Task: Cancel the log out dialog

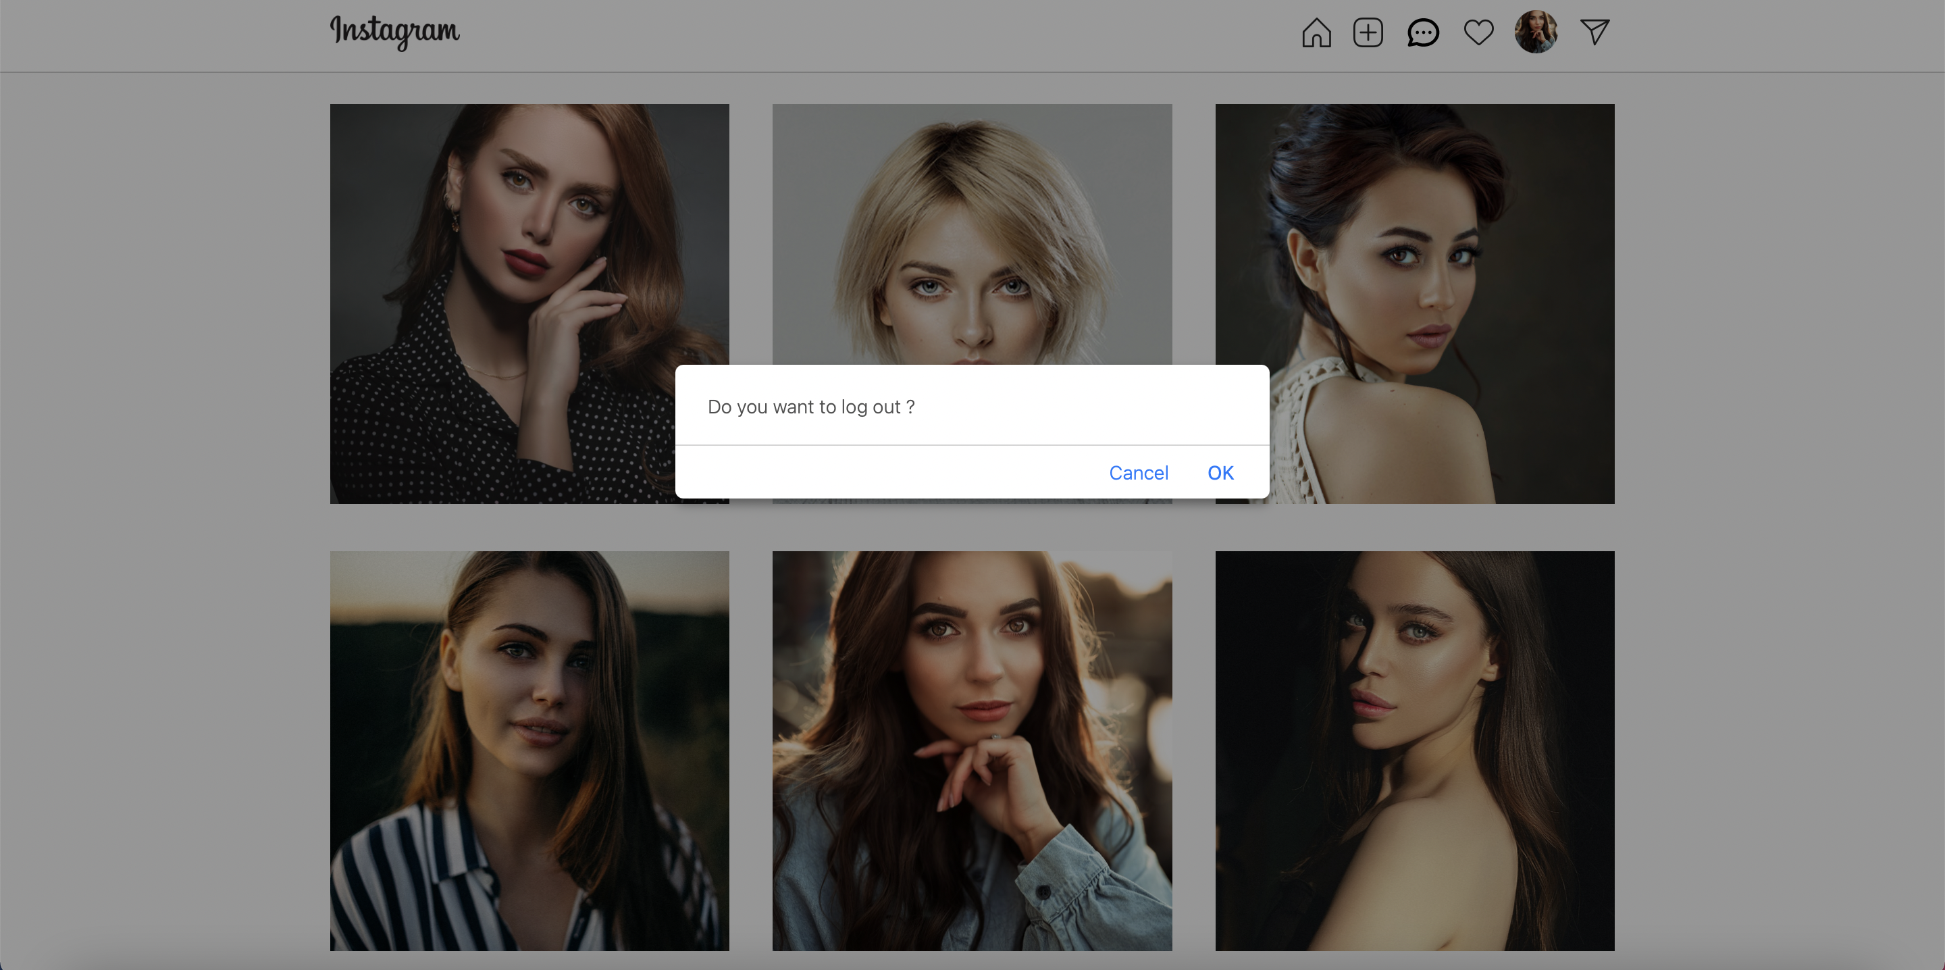Action: 1138,473
